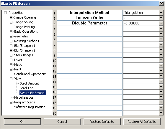Select the Image Opening label

pos(25,18)
